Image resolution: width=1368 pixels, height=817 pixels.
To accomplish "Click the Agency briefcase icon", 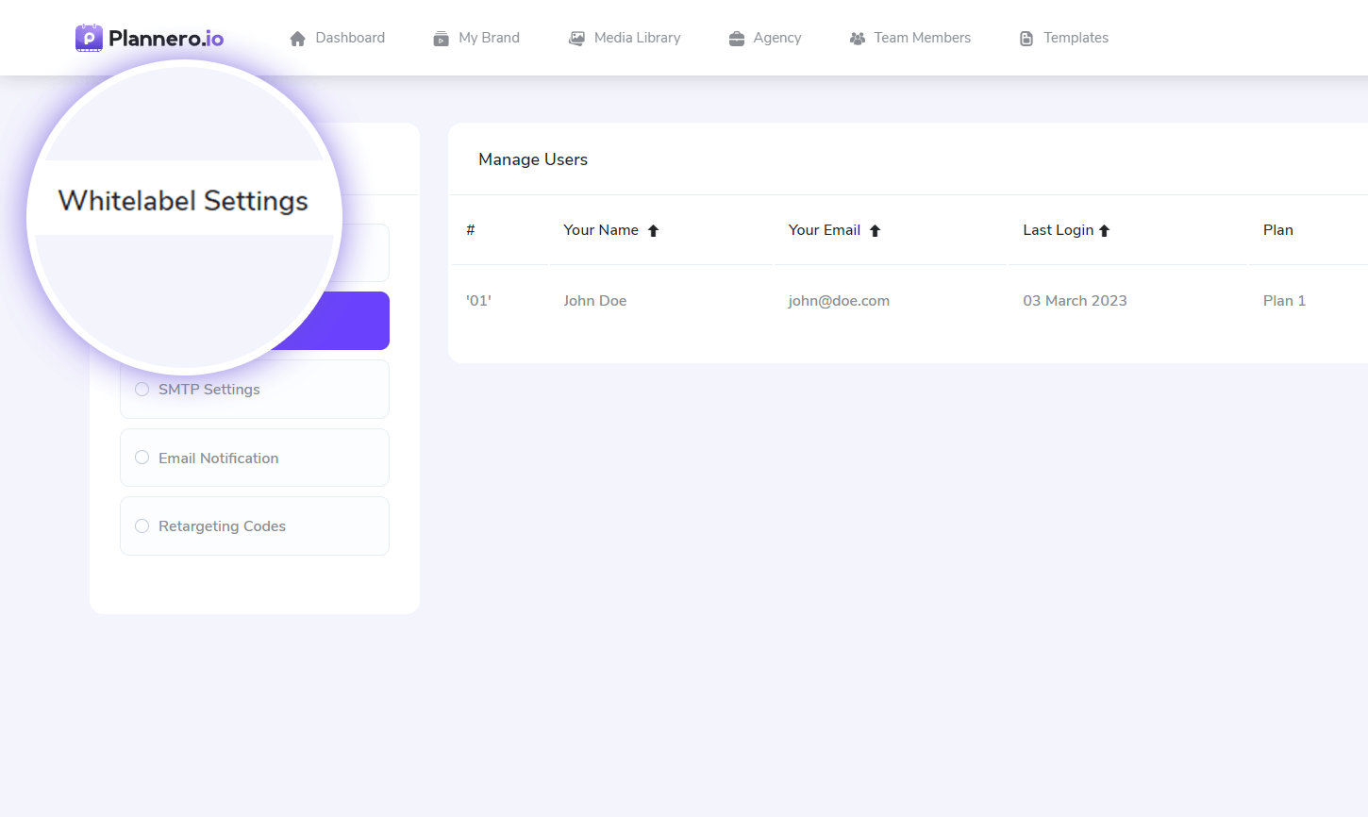I will click(x=737, y=39).
